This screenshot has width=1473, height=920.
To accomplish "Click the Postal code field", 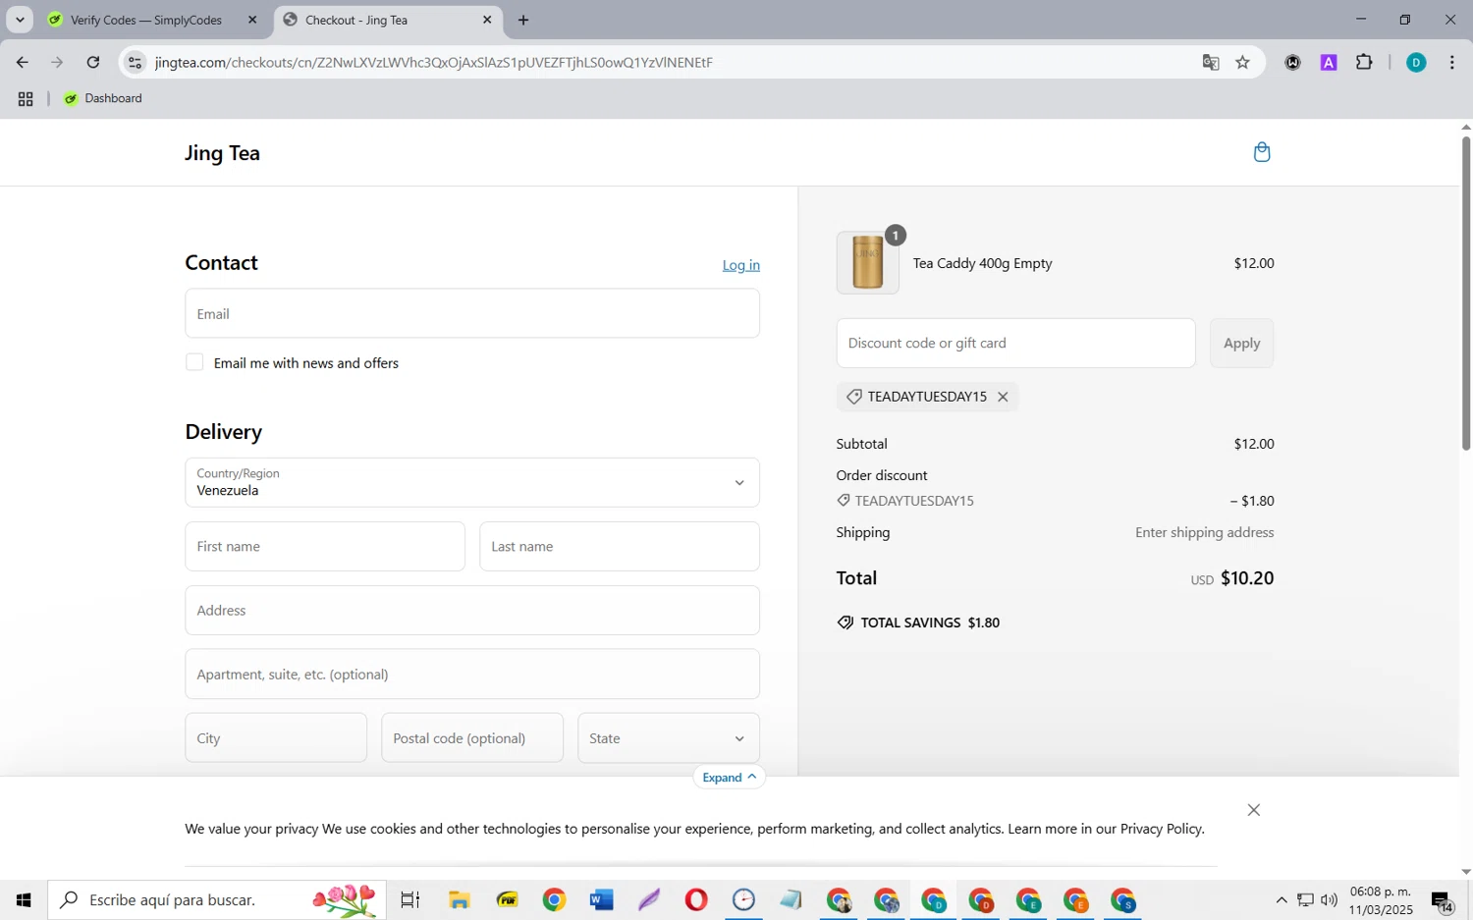I will 472,737.
